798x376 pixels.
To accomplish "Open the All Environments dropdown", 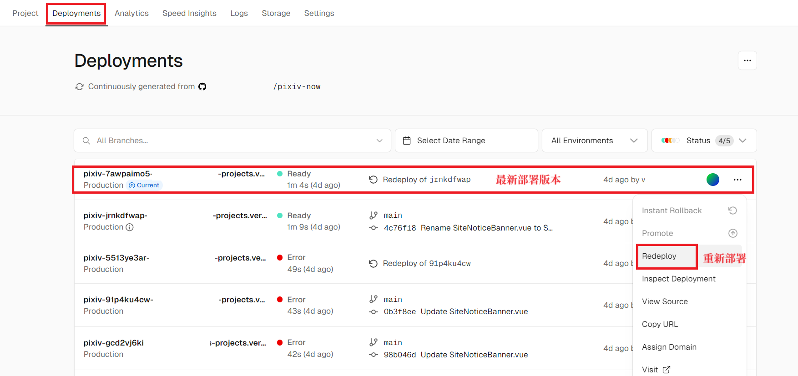I will click(633, 140).
